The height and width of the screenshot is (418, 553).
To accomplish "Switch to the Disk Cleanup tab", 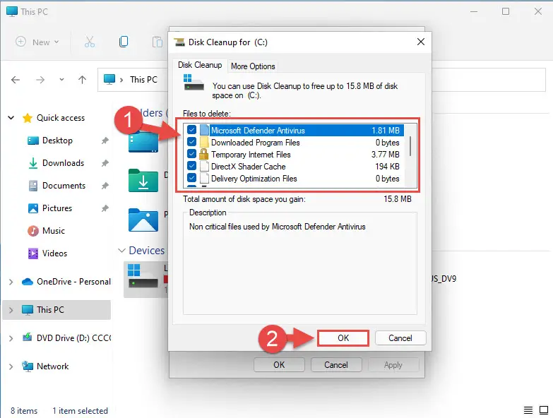I will click(x=200, y=65).
